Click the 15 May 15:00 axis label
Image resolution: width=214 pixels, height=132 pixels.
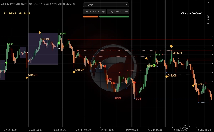tap(204, 129)
